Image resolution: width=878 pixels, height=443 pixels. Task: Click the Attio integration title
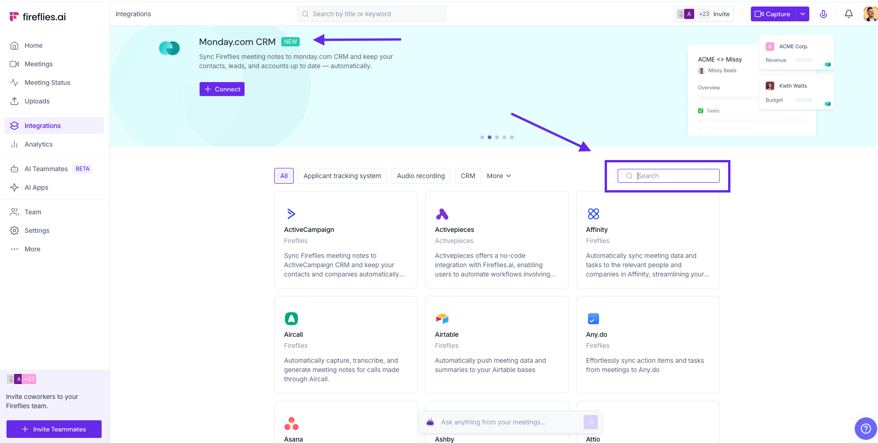[593, 439]
